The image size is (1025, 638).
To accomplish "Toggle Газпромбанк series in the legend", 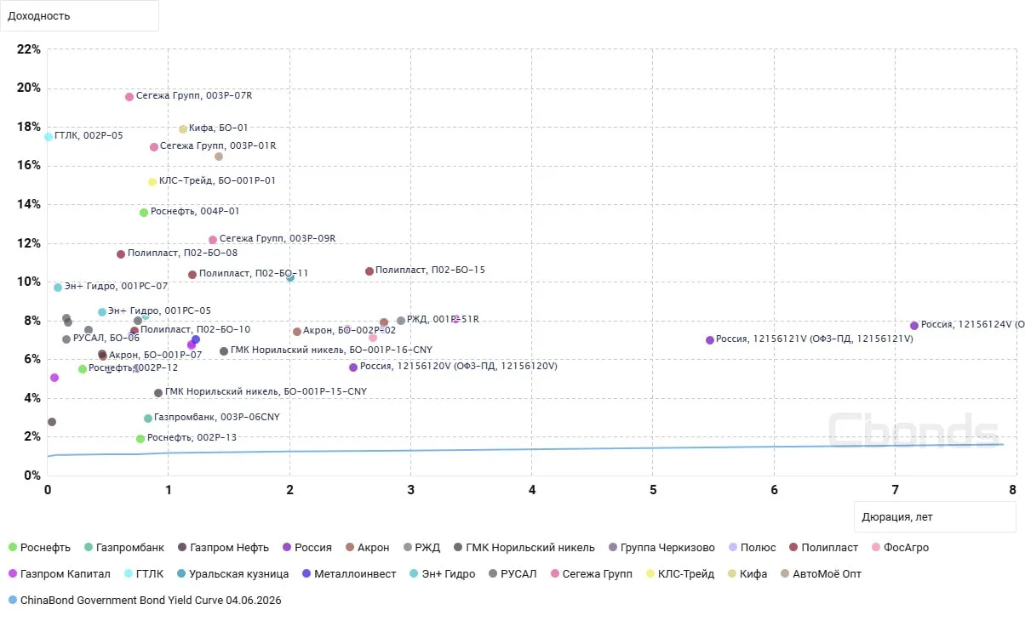I will [x=123, y=548].
